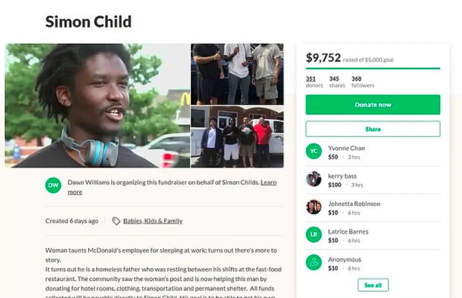Click Yvonne Chan's YC avatar
The image size is (462, 298).
314,151
